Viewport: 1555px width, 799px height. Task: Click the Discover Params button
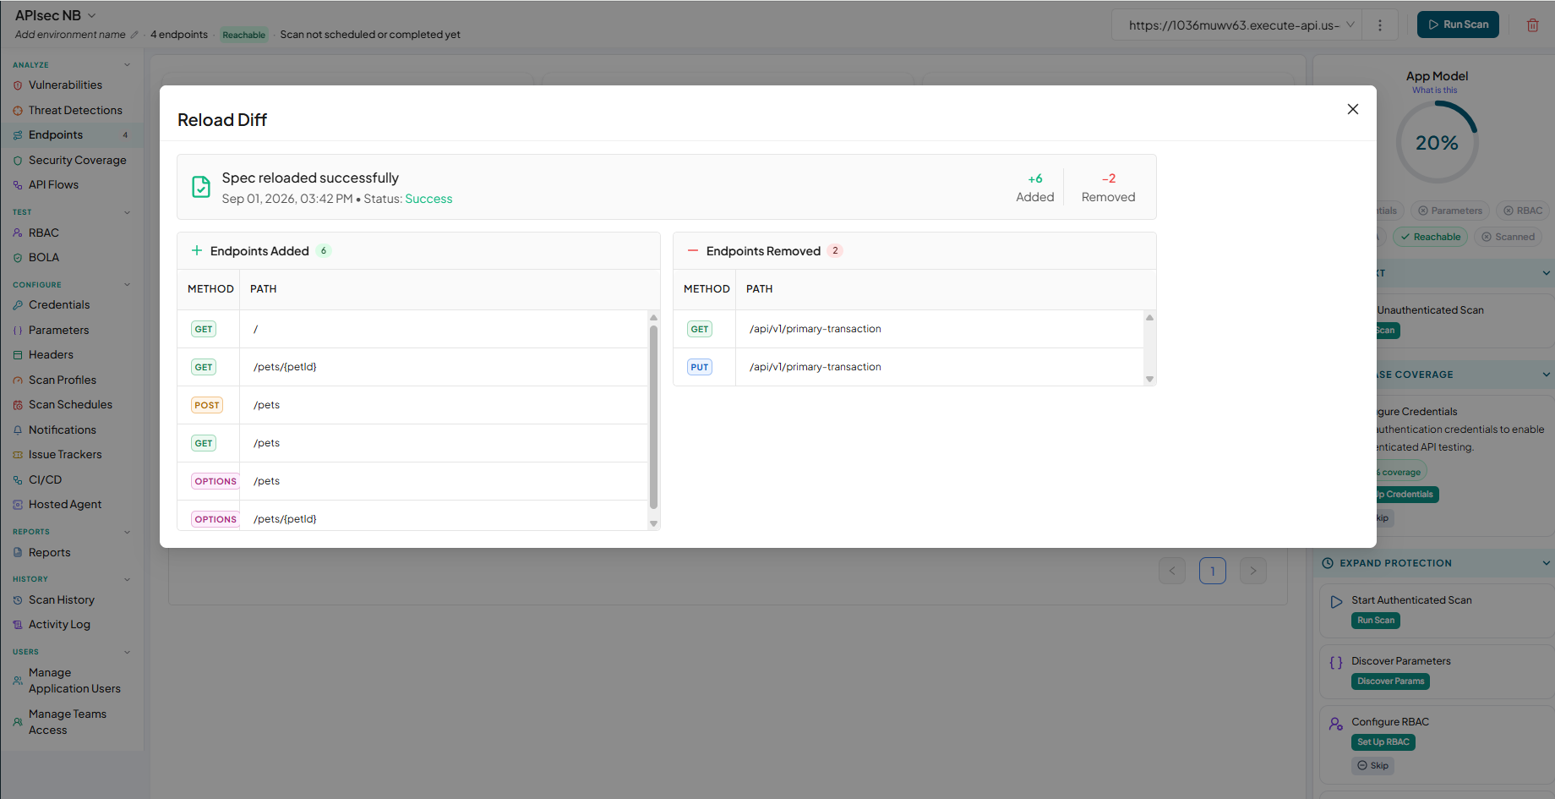tap(1390, 681)
